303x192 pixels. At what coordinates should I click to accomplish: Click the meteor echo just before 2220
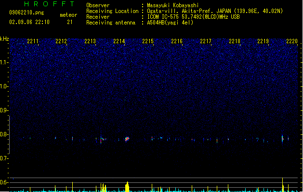[282, 138]
